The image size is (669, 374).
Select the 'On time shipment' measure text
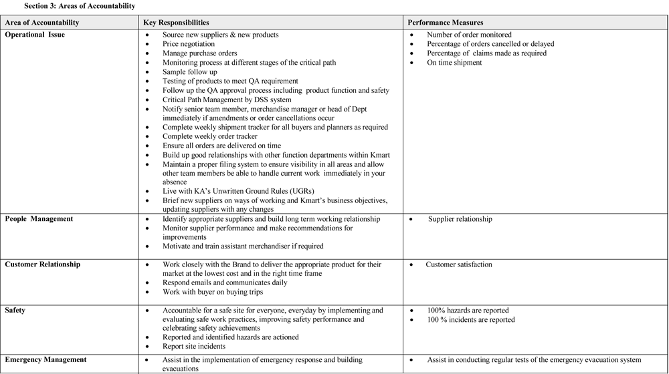coord(454,63)
